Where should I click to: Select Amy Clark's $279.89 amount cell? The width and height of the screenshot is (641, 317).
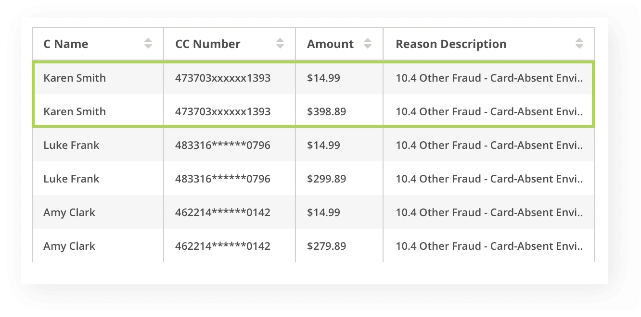click(x=326, y=246)
